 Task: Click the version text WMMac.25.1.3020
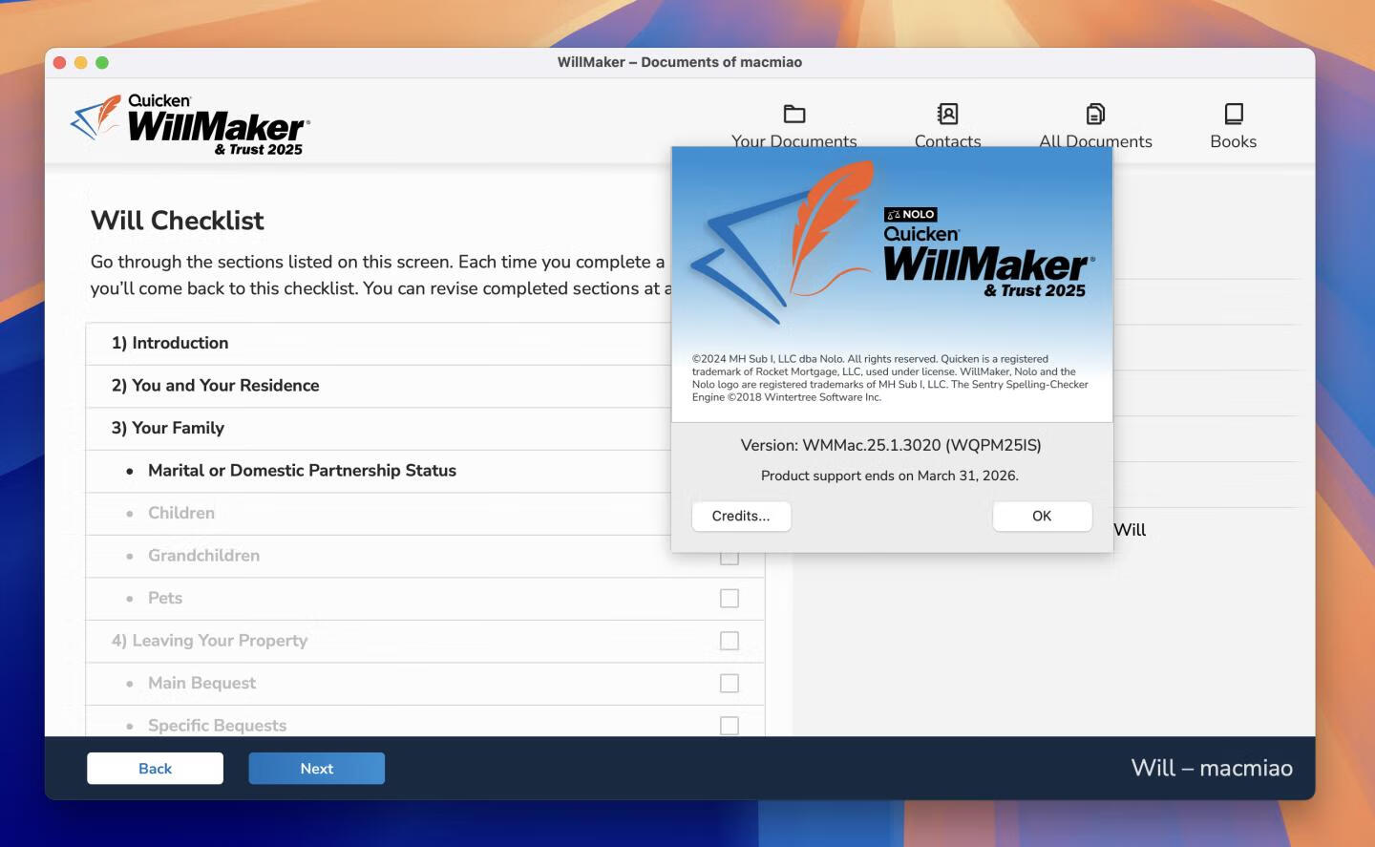pyautogui.click(x=891, y=445)
